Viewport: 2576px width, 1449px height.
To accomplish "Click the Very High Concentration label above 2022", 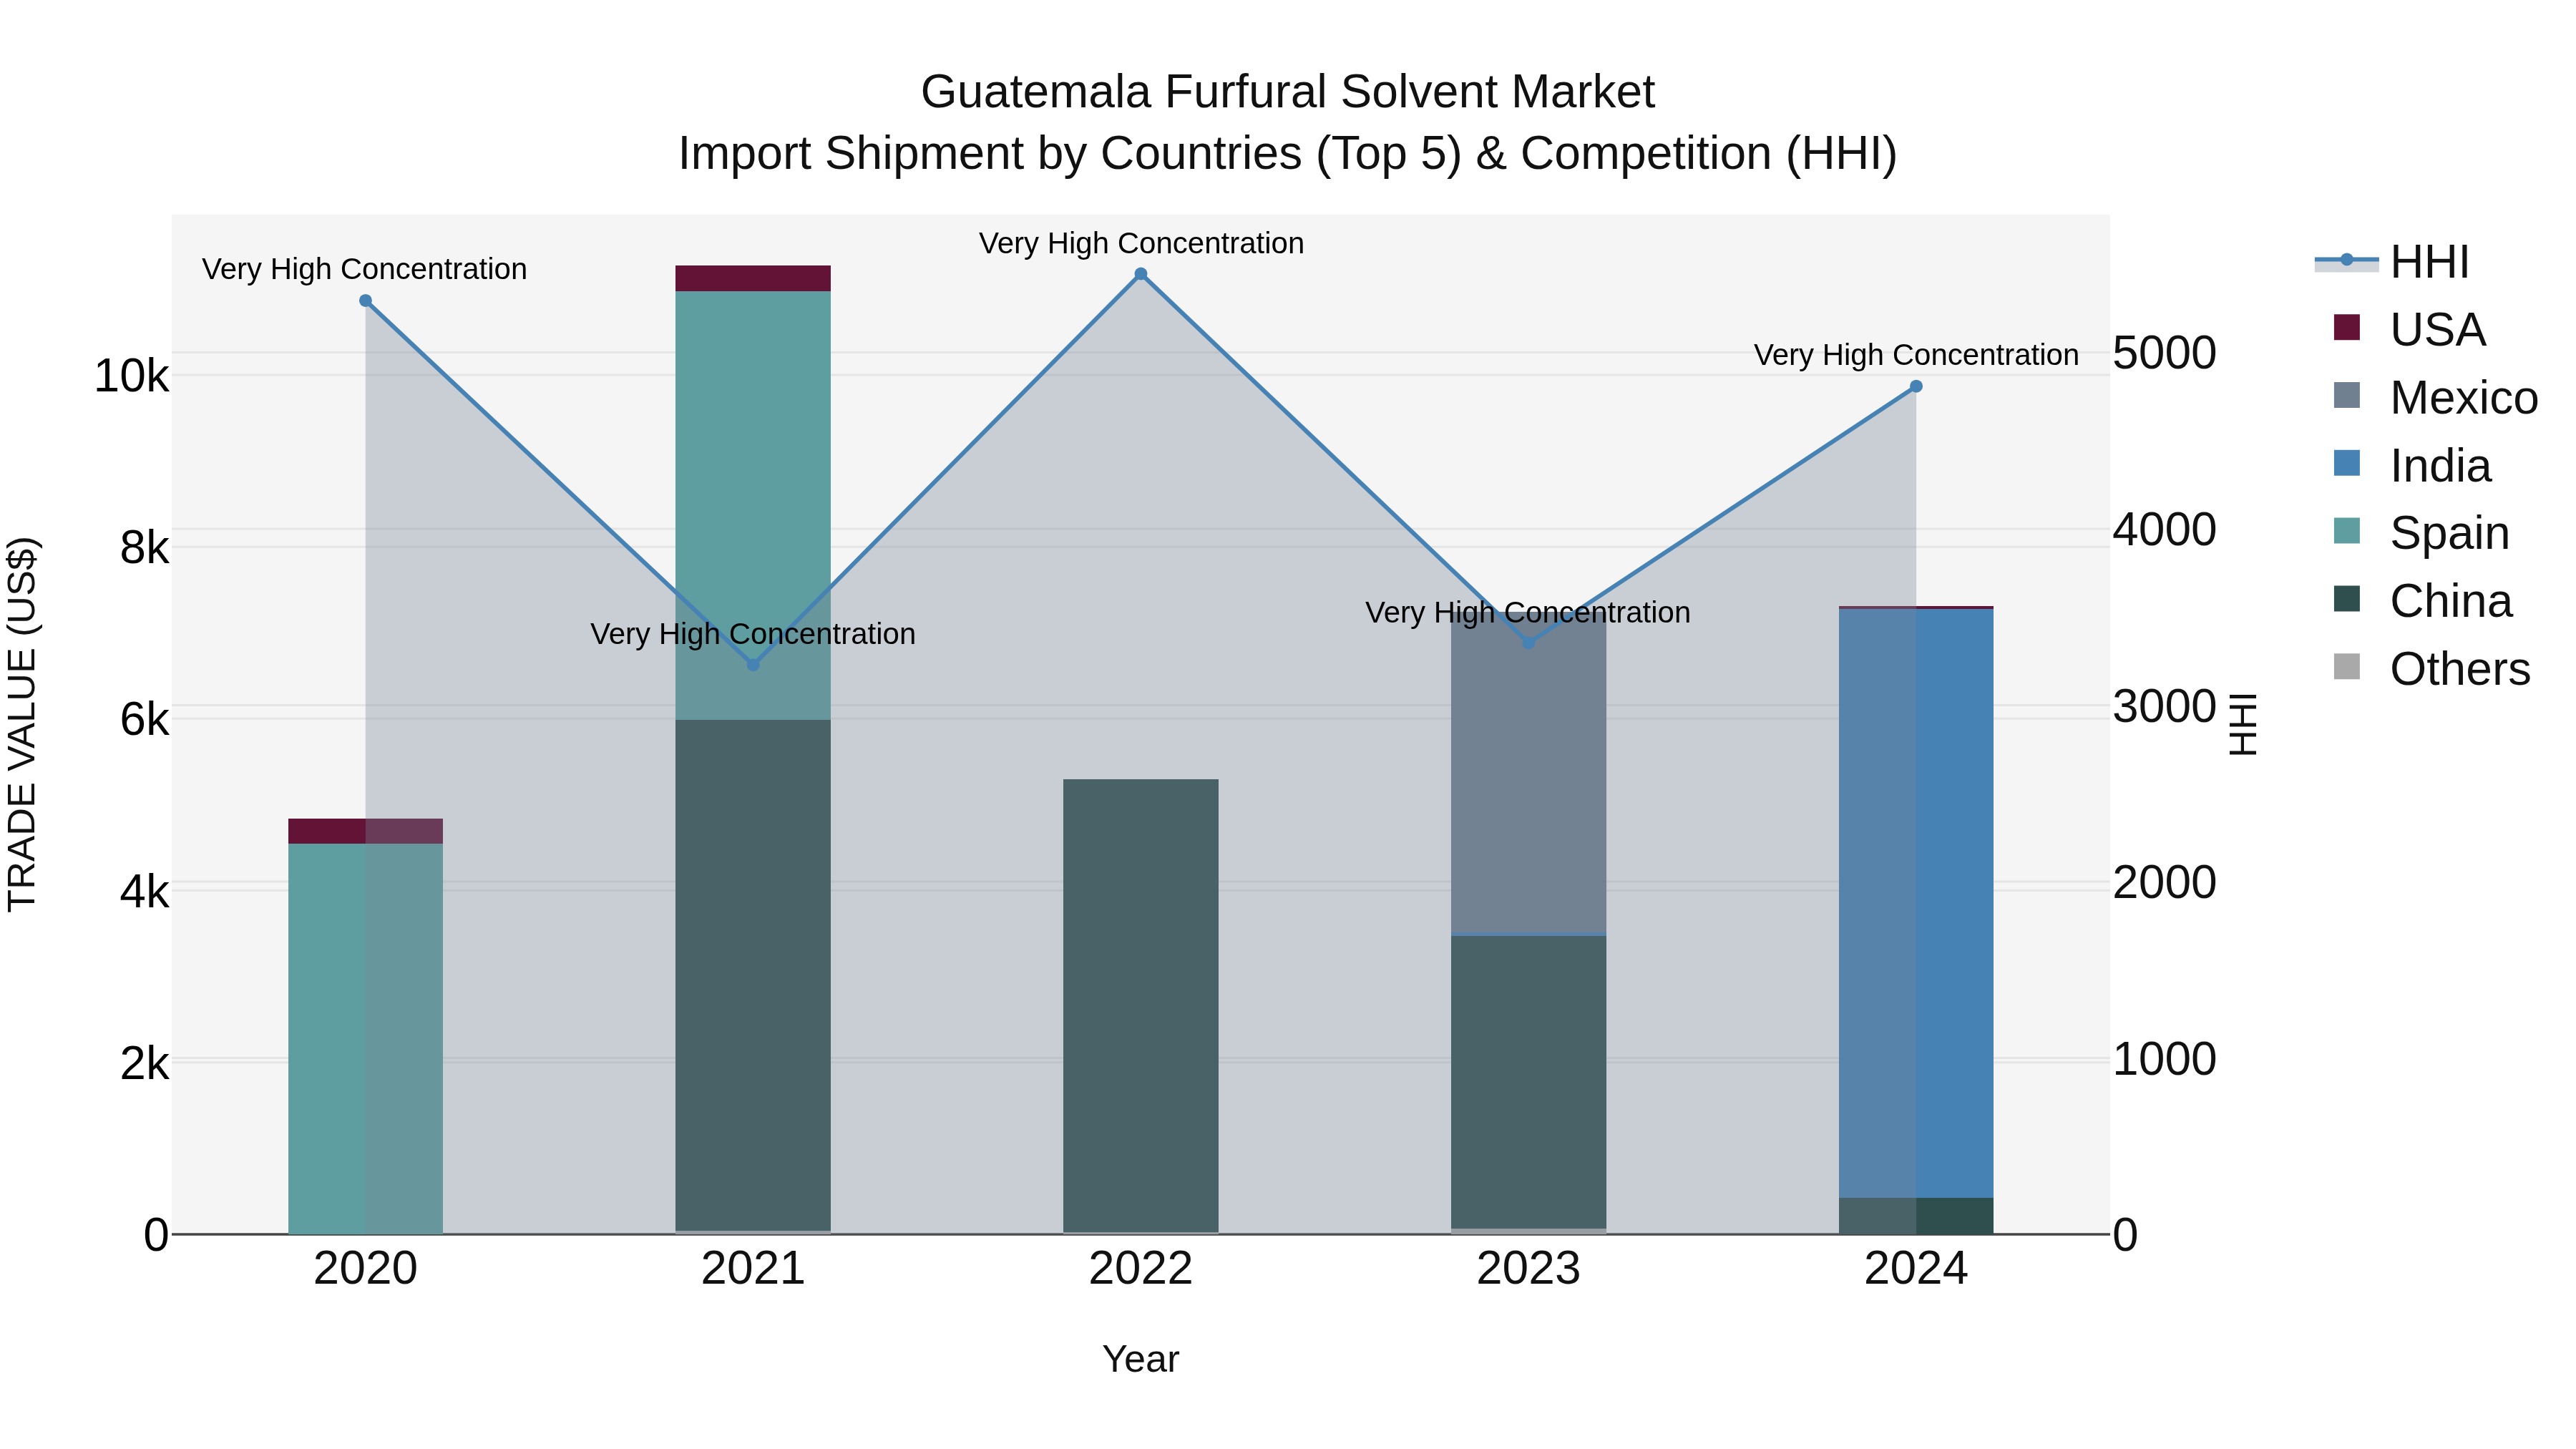I will click(x=1141, y=243).
